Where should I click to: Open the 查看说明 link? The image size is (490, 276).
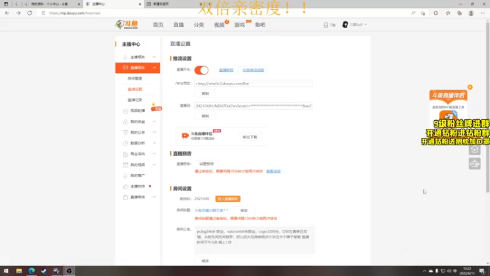(273, 172)
